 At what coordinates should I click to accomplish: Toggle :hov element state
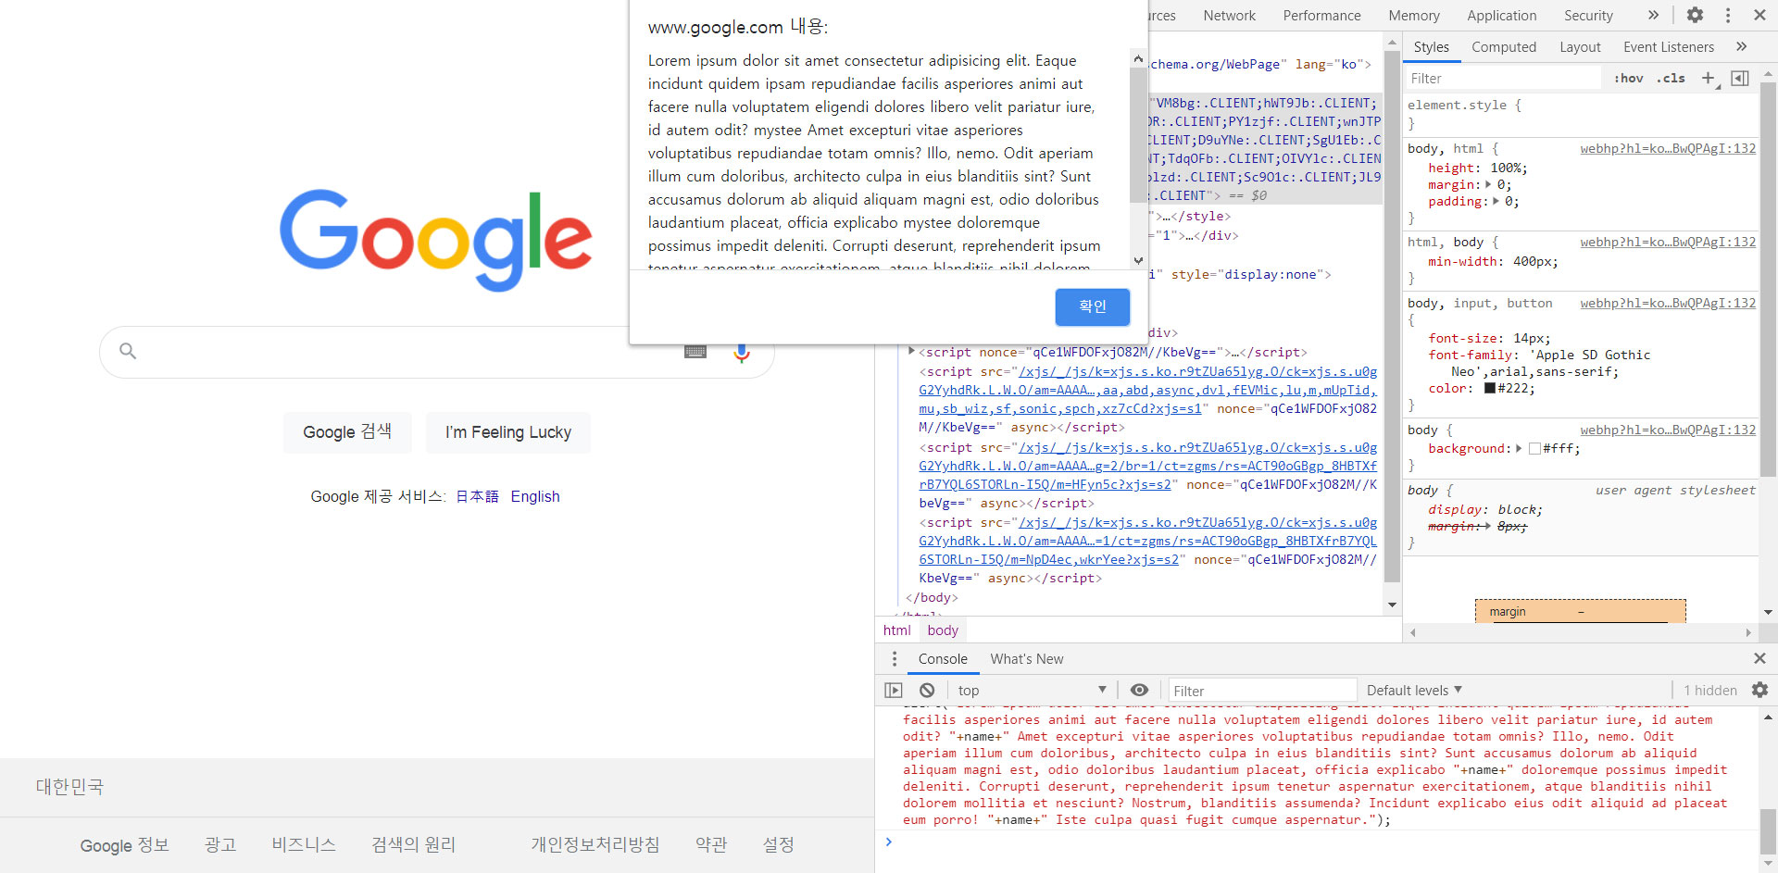click(1628, 79)
